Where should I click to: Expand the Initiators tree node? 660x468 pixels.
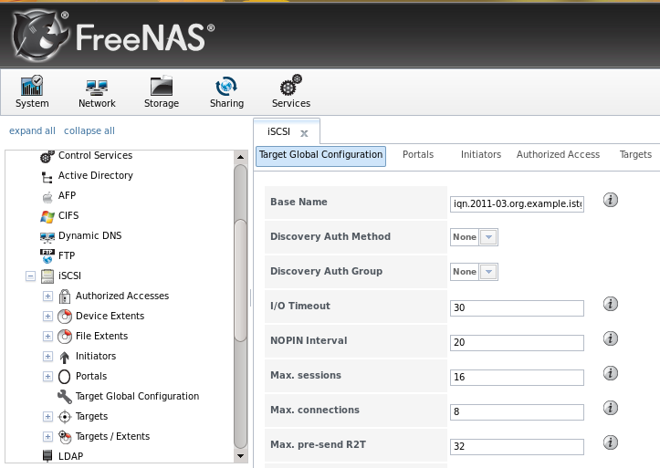[x=47, y=357]
